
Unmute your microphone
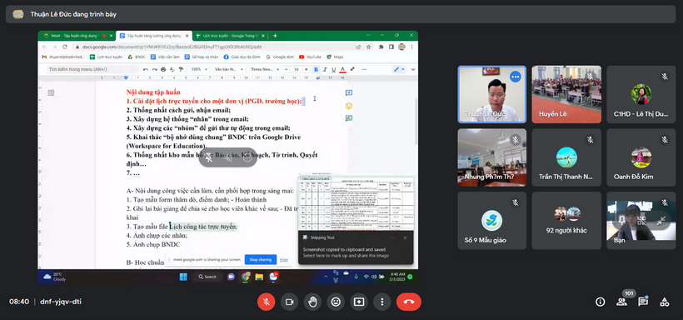pyautogui.click(x=267, y=302)
